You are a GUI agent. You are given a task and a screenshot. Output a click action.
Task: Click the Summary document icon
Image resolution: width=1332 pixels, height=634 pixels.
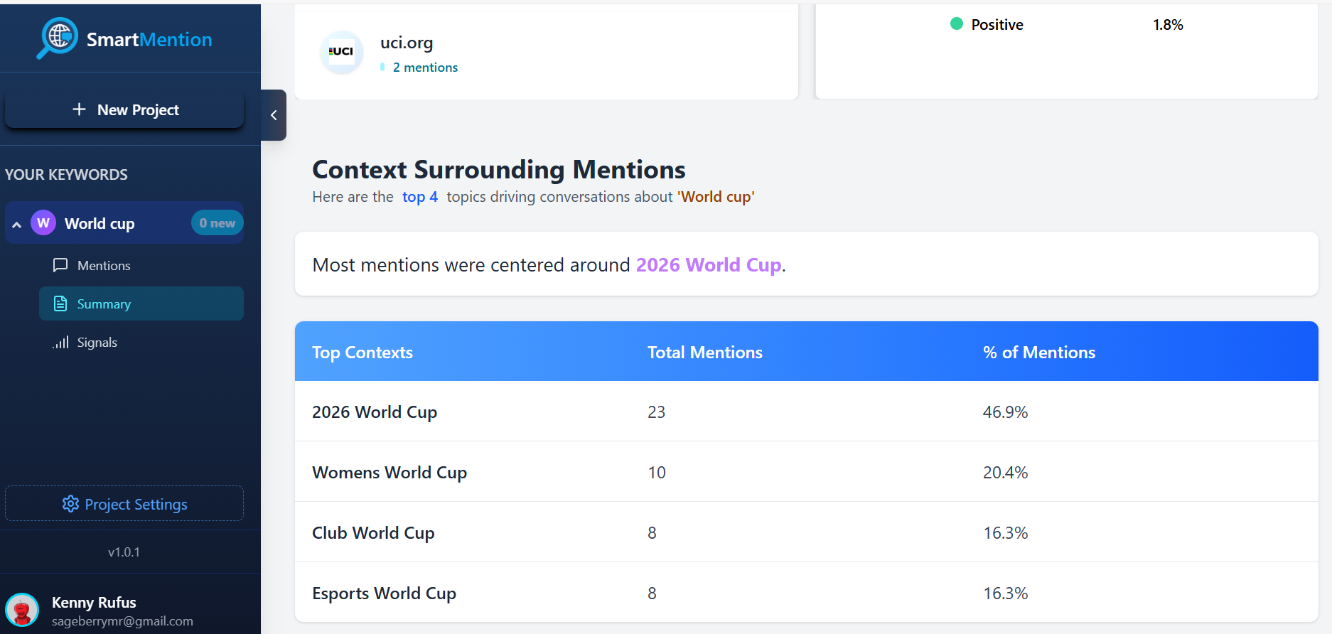[60, 303]
